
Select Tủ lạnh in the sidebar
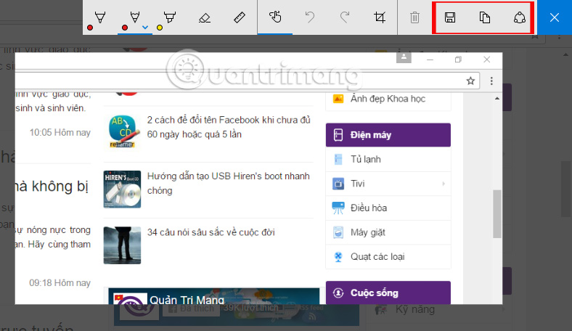388,160
